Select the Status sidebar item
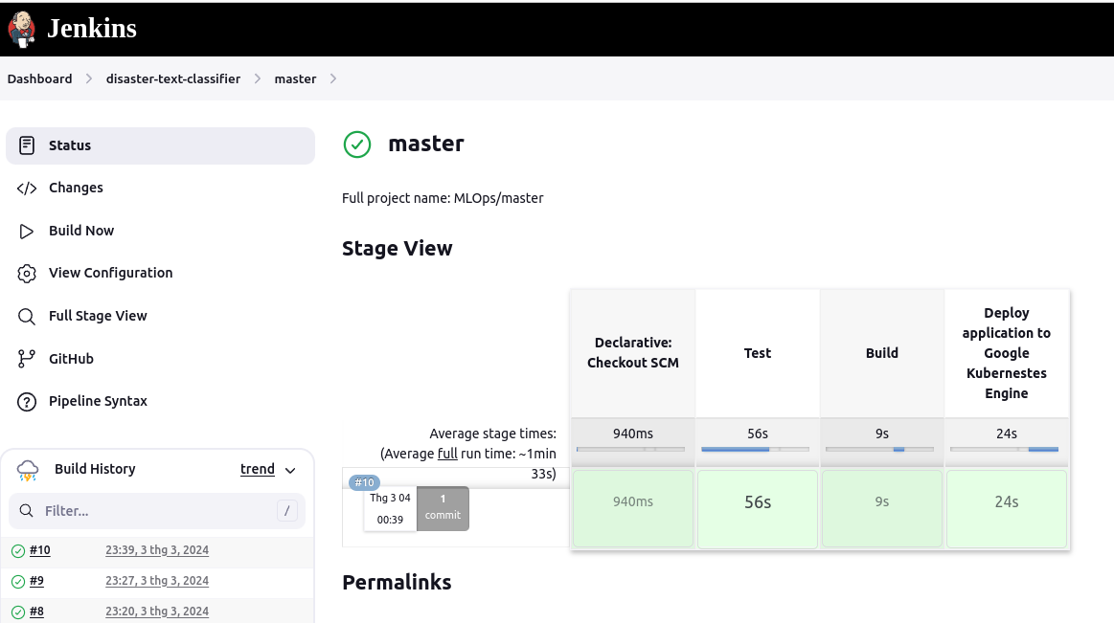Viewport: 1114px width, 623px height. pos(161,145)
